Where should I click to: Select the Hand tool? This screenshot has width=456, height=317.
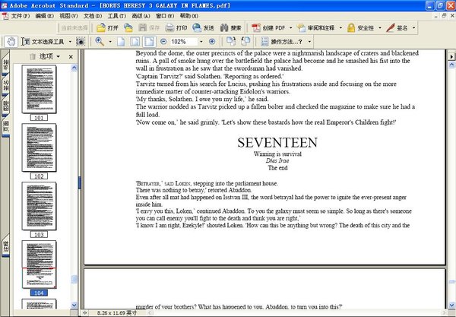(11, 41)
